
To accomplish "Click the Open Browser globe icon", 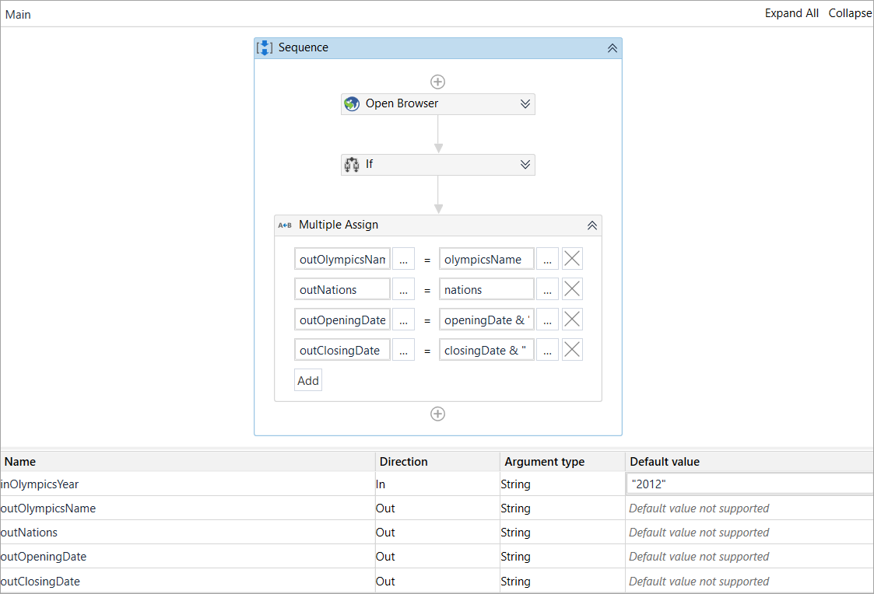I will pos(352,104).
